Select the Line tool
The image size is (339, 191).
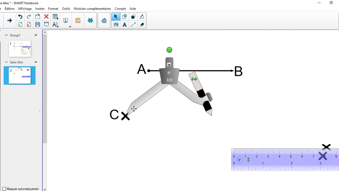tap(133, 24)
